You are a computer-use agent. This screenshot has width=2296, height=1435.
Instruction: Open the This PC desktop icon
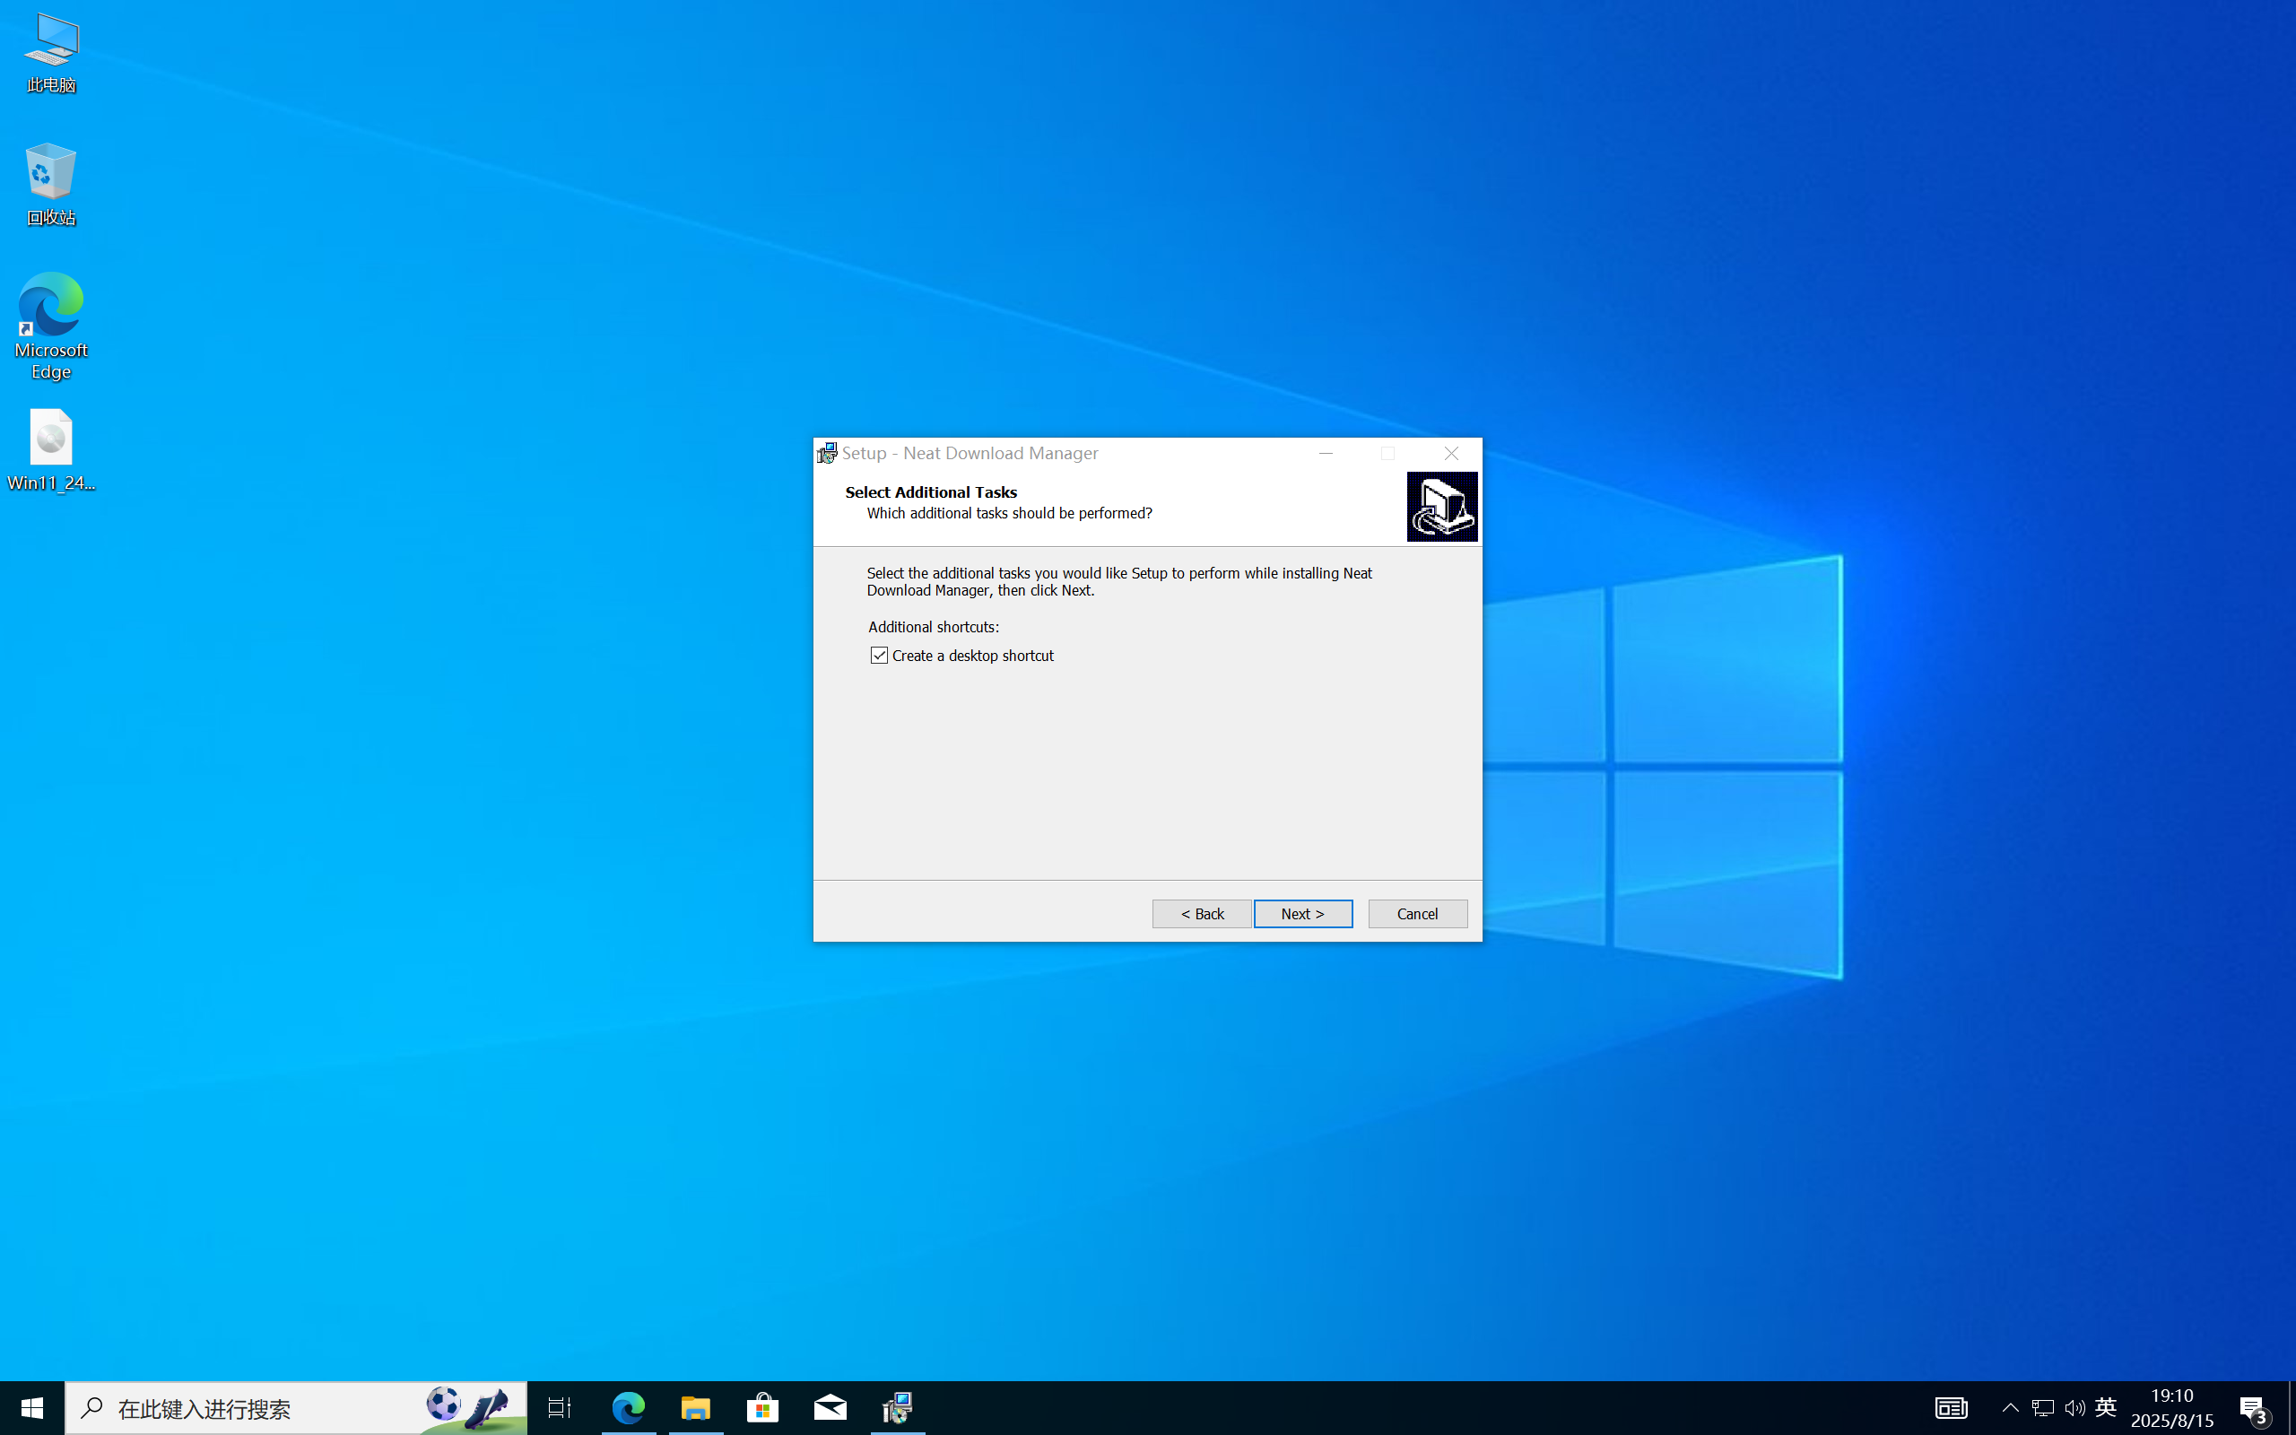point(50,52)
